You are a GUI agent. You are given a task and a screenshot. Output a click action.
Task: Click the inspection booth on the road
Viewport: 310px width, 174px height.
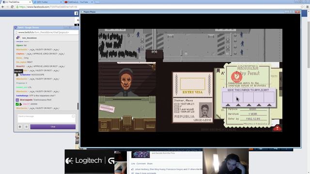click(154, 55)
